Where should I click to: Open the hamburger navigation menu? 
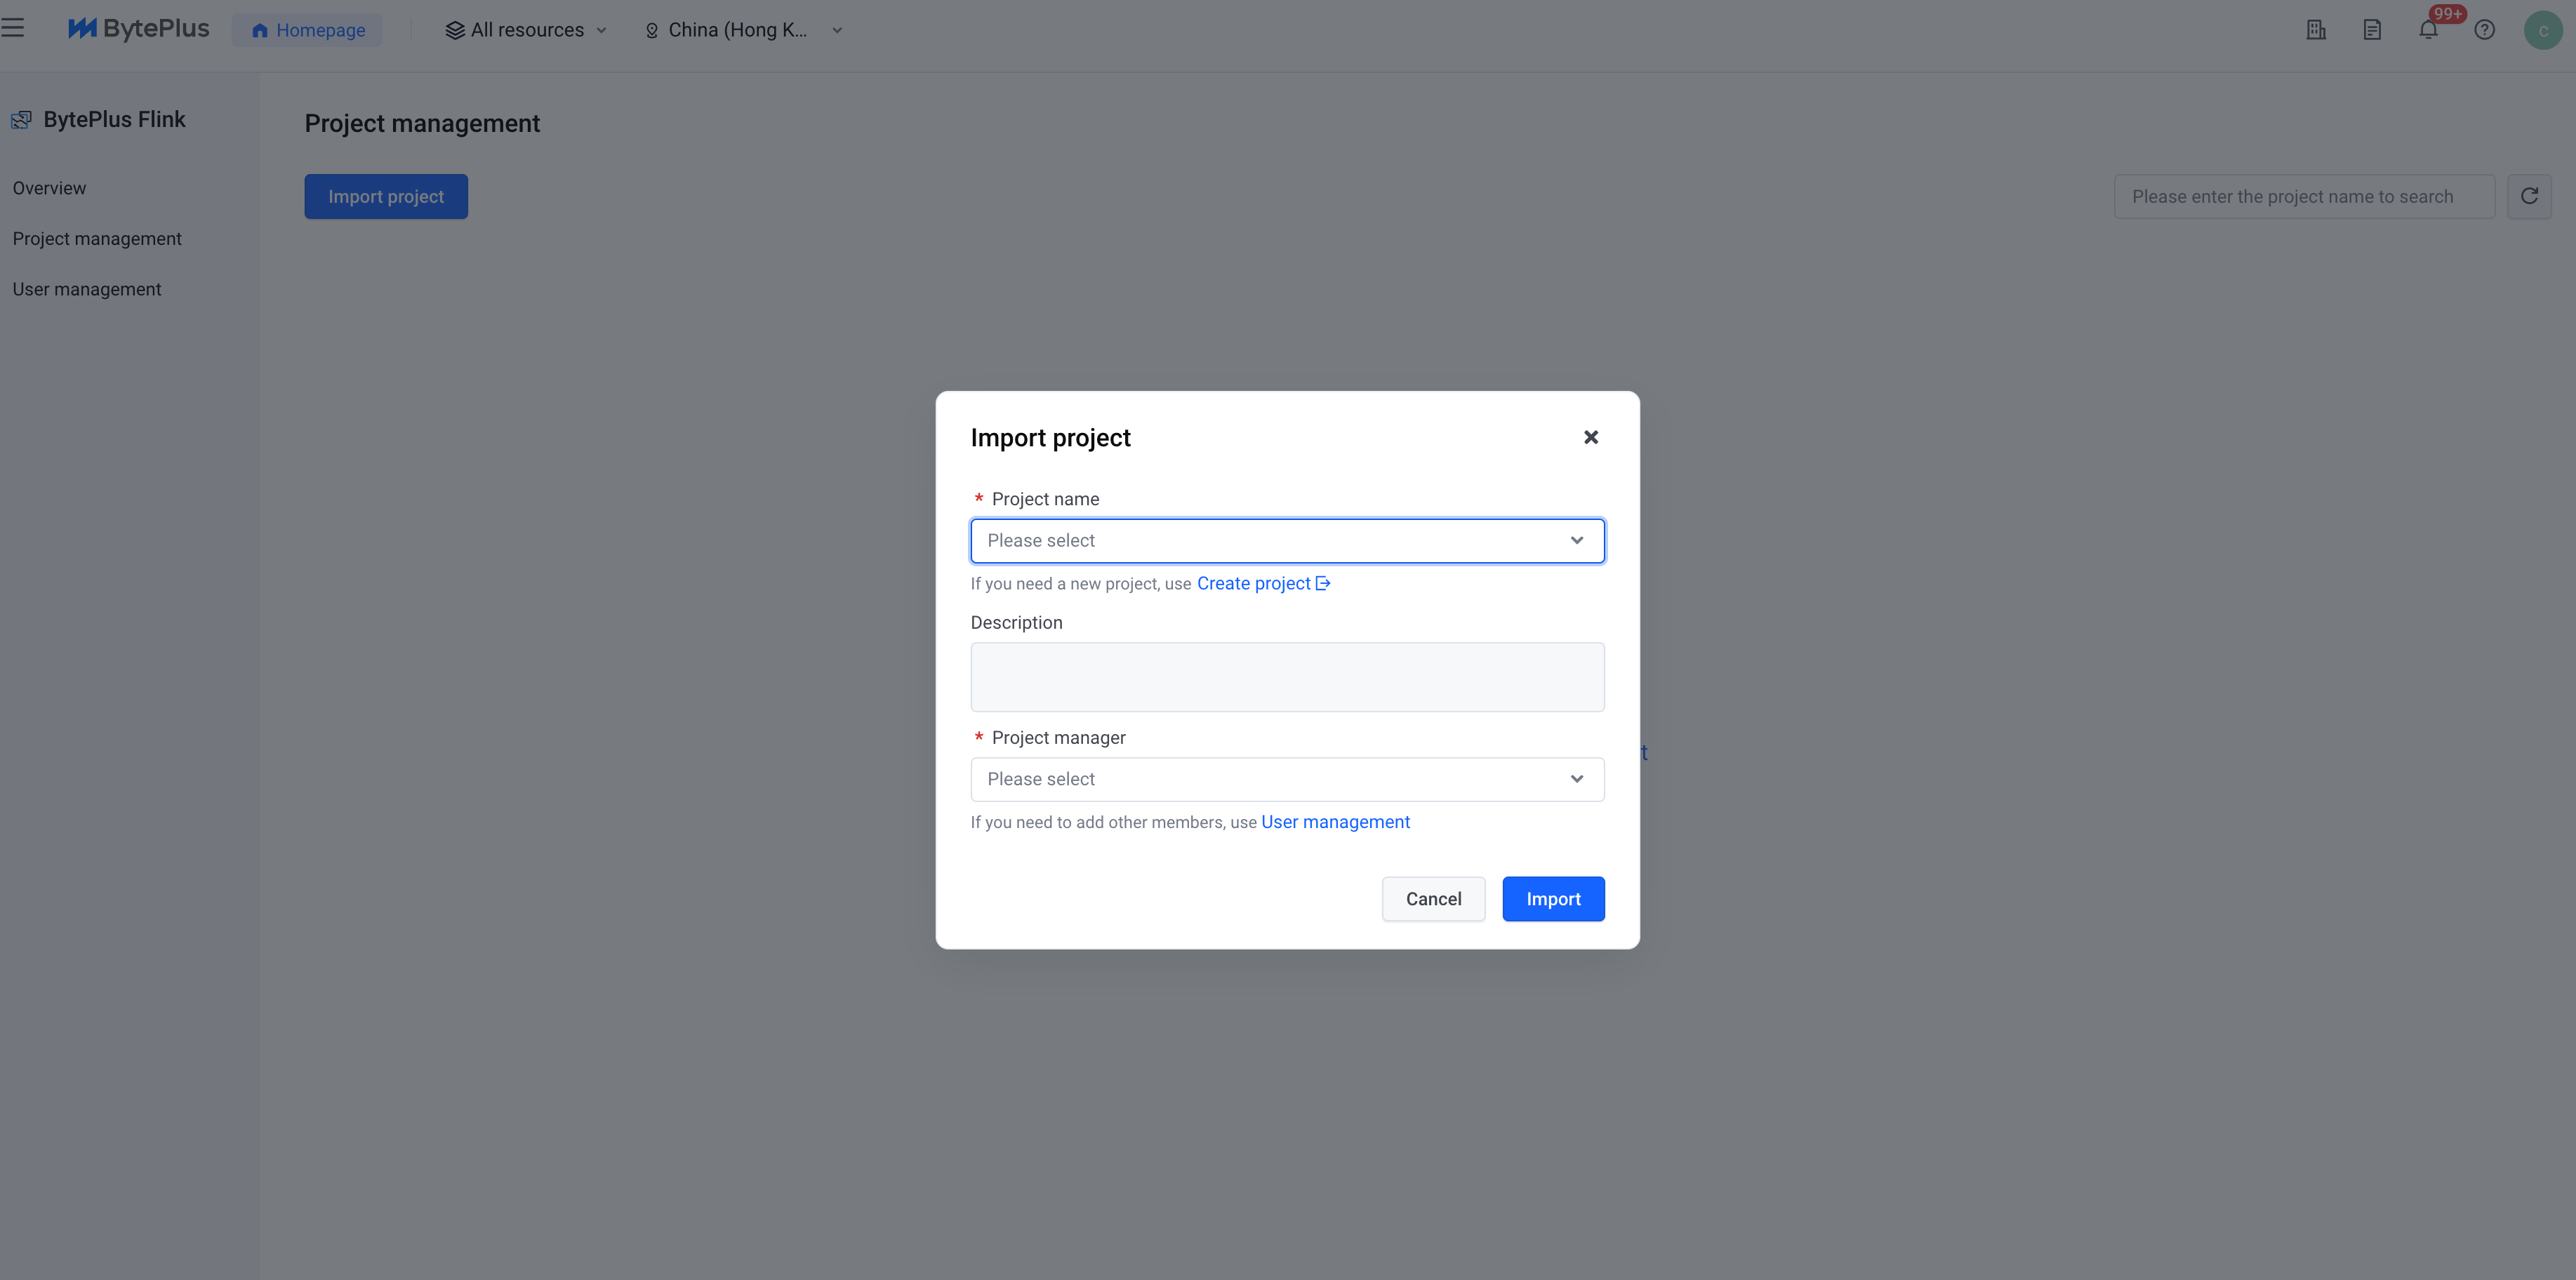click(12, 28)
